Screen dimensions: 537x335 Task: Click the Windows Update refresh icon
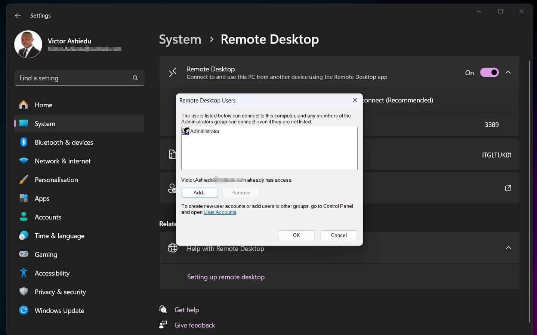point(24,310)
